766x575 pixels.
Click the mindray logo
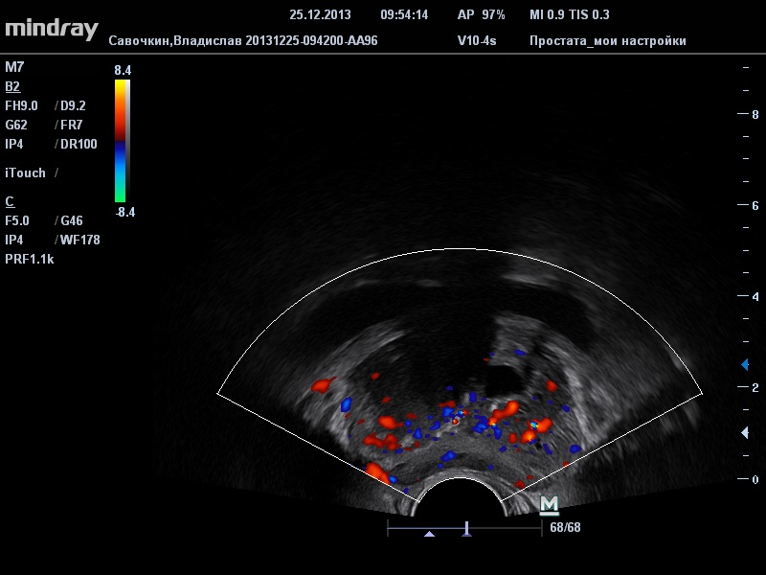[52, 30]
